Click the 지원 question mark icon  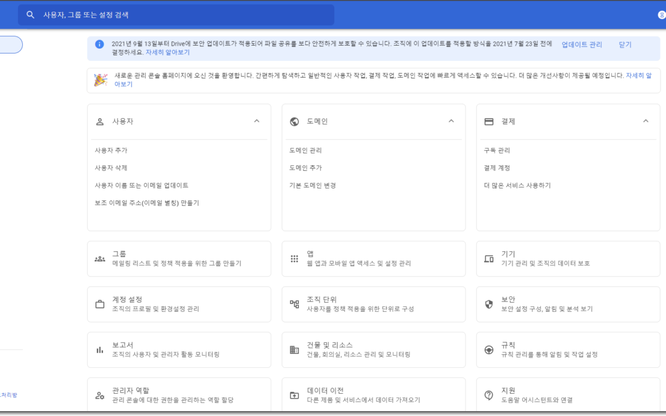489,395
